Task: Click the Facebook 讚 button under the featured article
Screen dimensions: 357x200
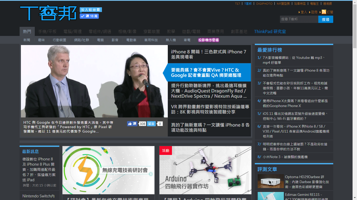Action: 132,124
